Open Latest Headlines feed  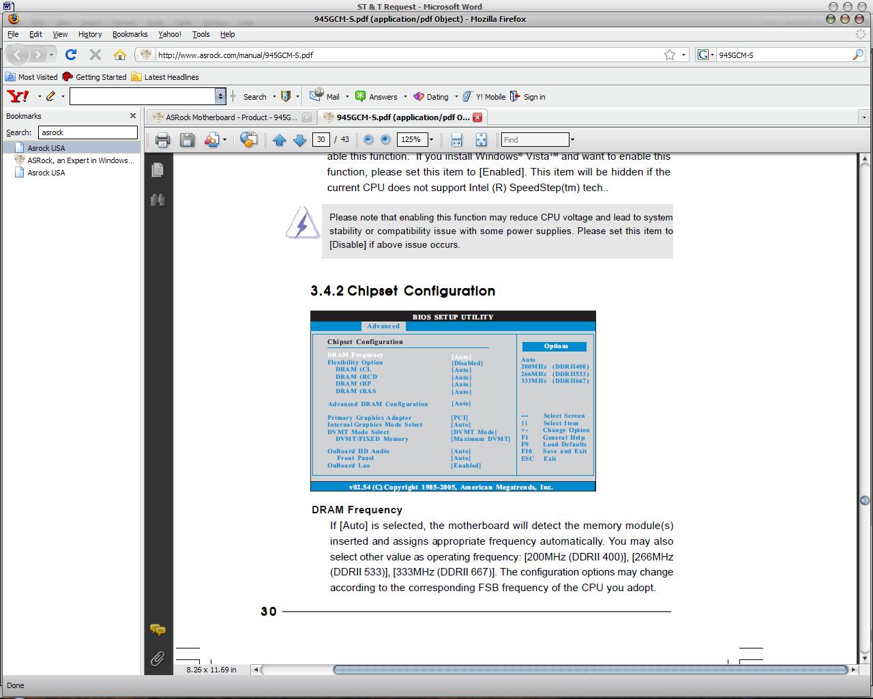click(165, 77)
